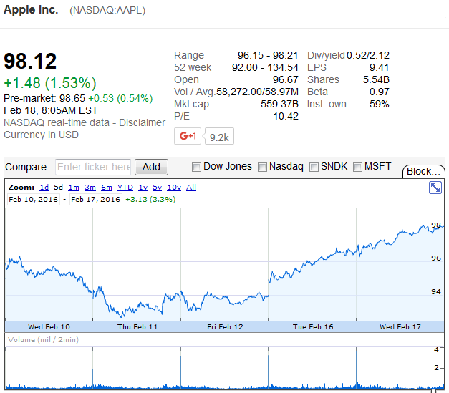This screenshot has width=449, height=393.
Task: Click the EPS value 9.41
Action: (379, 67)
